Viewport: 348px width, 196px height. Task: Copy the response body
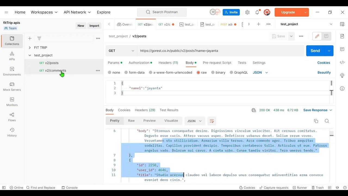[316, 121]
